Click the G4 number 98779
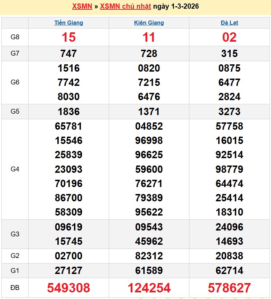 229,169
